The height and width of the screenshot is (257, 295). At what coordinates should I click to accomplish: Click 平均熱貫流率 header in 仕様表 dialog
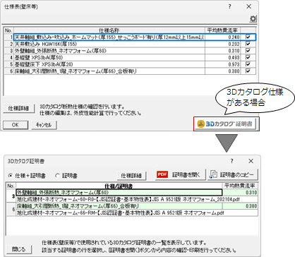point(222,30)
